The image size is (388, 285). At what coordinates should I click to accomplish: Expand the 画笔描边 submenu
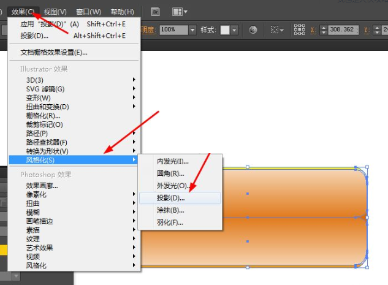pyautogui.click(x=74, y=221)
